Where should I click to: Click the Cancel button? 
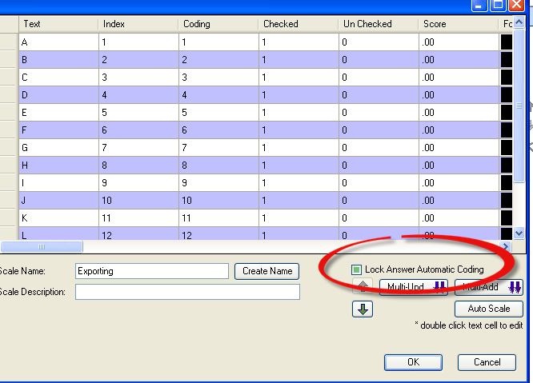487,362
